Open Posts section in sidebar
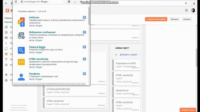 click(x=6, y=27)
